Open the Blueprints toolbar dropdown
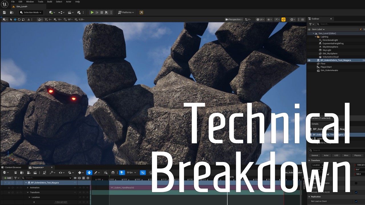The width and height of the screenshot is (365, 205). pyautogui.click(x=61, y=13)
